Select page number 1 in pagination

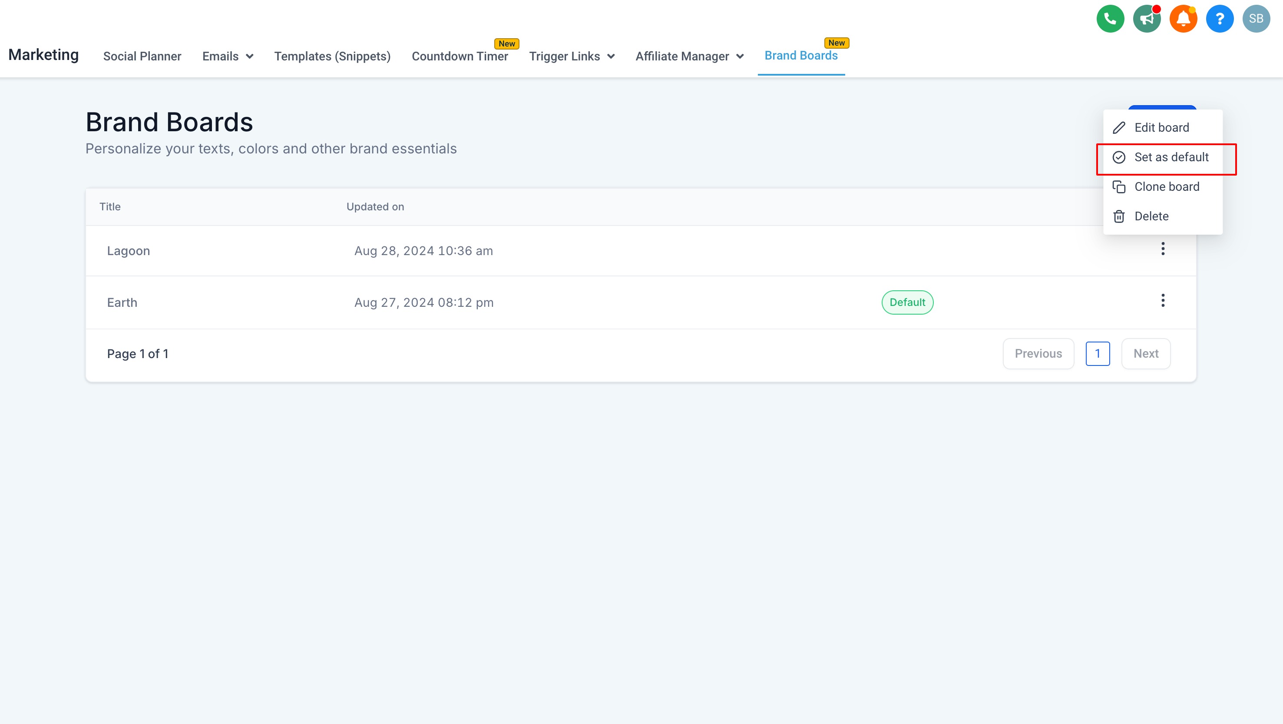click(1097, 354)
